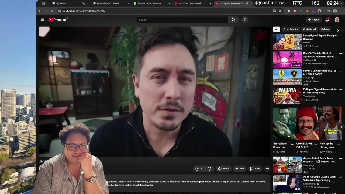View site information icon in address bar
The height and width of the screenshot is (194, 345).
pyautogui.click(x=60, y=11)
